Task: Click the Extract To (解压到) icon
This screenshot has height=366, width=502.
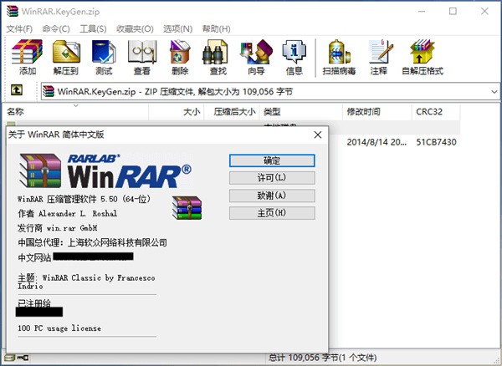Action: coord(65,52)
